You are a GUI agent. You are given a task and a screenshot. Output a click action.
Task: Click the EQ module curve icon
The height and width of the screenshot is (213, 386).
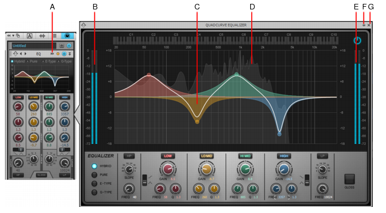16,54
